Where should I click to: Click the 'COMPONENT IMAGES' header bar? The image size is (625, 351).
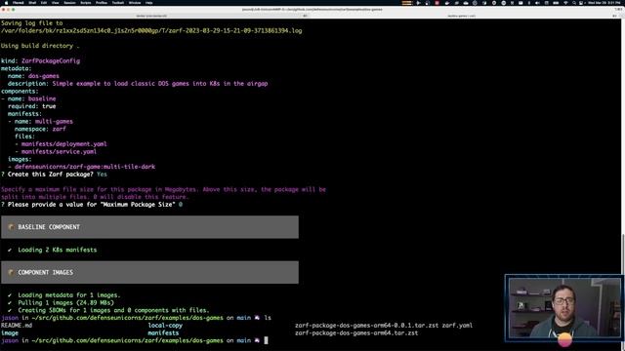pos(149,272)
